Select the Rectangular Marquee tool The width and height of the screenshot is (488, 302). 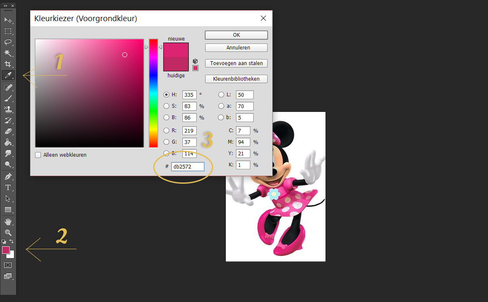[8, 31]
